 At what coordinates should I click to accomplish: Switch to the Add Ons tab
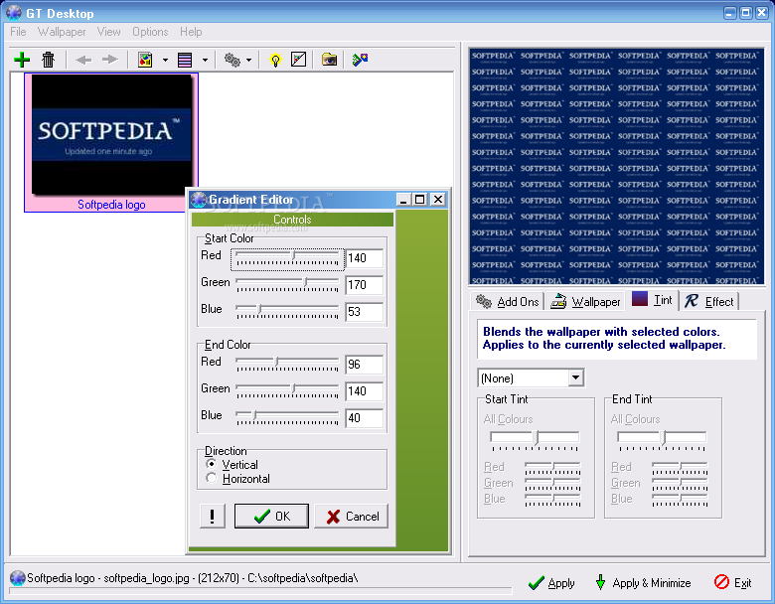tap(507, 302)
